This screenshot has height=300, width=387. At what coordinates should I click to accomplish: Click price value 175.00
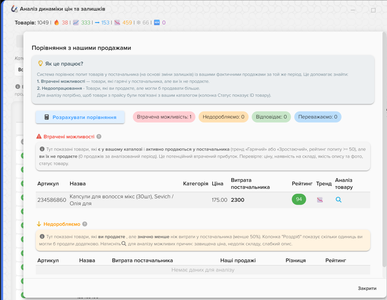click(219, 200)
